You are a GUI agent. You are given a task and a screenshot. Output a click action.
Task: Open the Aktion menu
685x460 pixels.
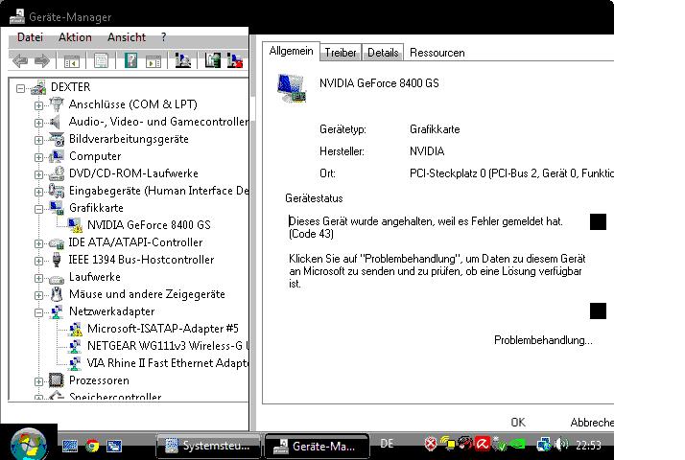pyautogui.click(x=75, y=37)
